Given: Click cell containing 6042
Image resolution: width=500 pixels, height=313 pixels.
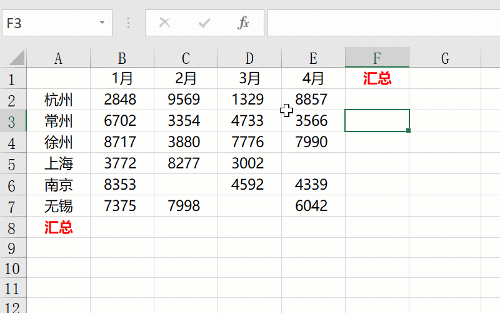Looking at the screenshot, I should (314, 206).
